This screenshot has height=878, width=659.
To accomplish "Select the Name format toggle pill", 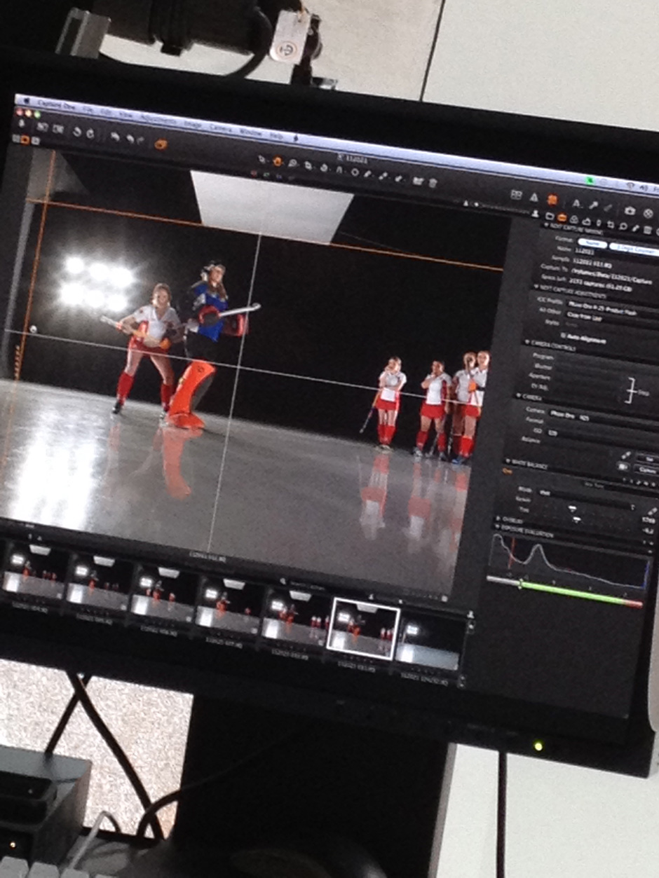I will 593,244.
